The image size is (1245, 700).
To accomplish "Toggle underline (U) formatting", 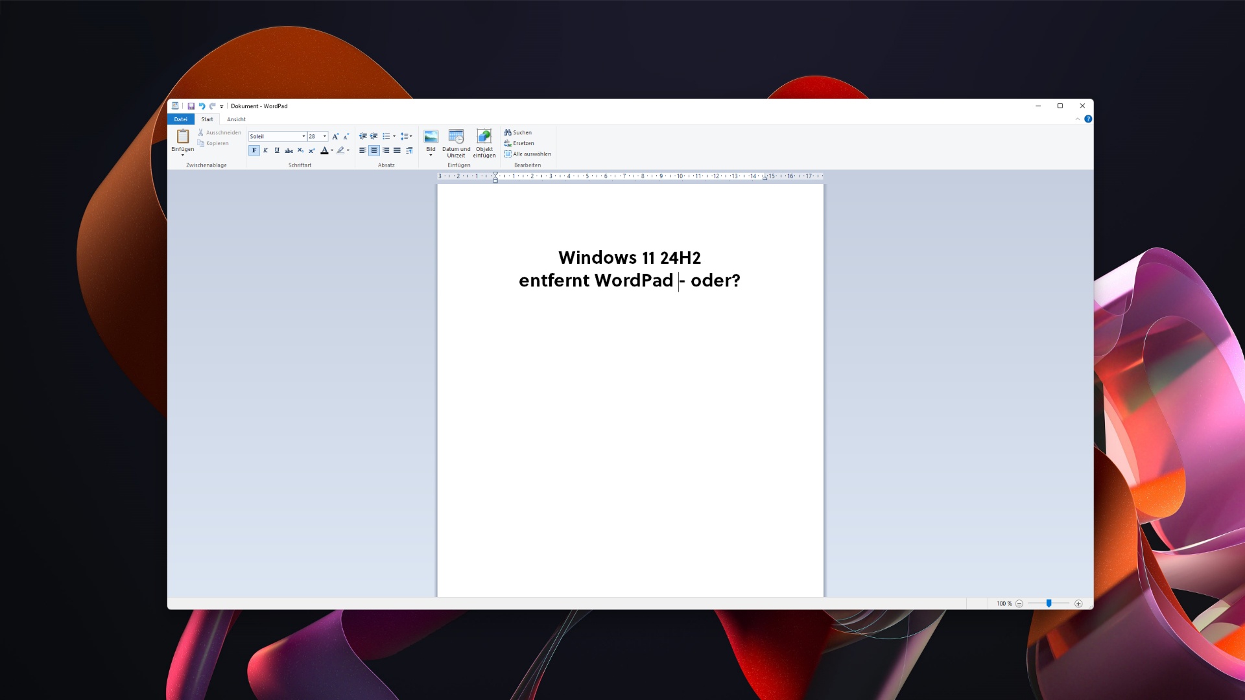I will [x=277, y=150].
